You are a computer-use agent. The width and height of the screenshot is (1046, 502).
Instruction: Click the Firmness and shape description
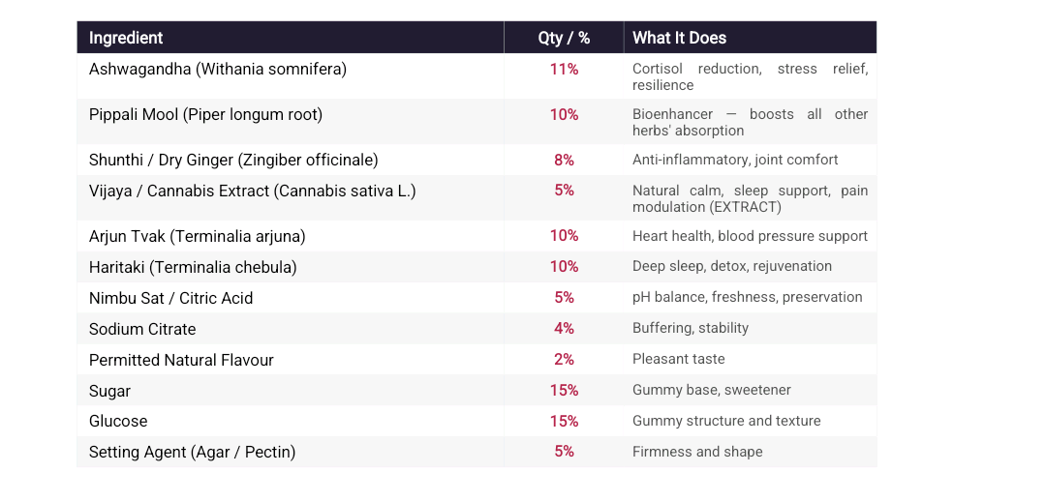[x=697, y=452]
